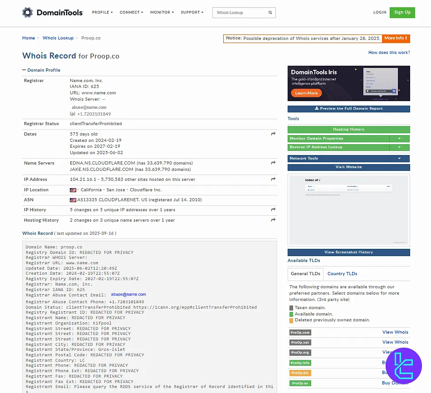The image size is (431, 393).
Task: Click share arrow in IP Address row
Action: pos(273,180)
